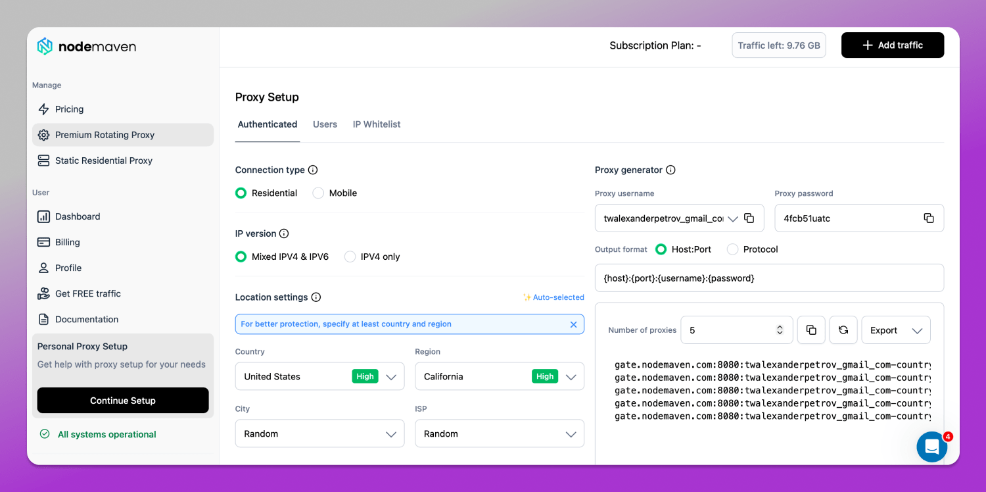Click the Static Residential Proxy server icon
The height and width of the screenshot is (492, 986).
pos(43,160)
